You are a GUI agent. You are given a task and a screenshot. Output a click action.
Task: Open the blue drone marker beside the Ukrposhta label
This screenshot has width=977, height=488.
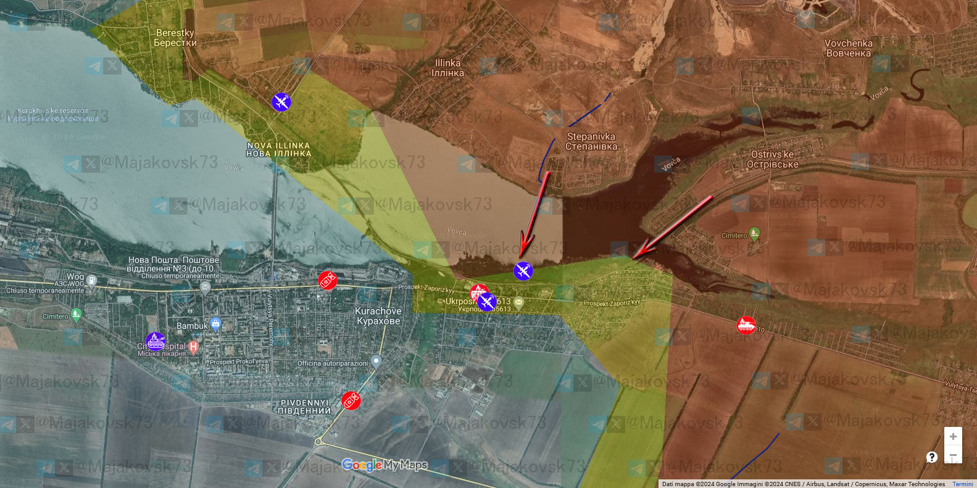point(486,302)
